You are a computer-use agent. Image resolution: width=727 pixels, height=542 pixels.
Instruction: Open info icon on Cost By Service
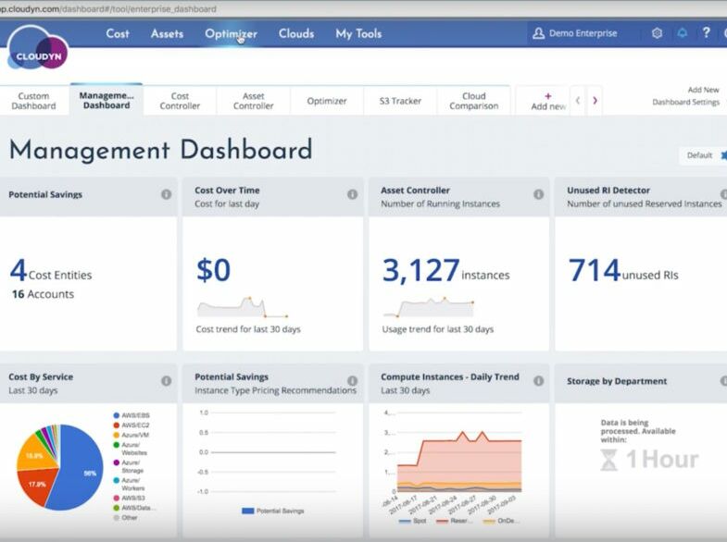[166, 381]
